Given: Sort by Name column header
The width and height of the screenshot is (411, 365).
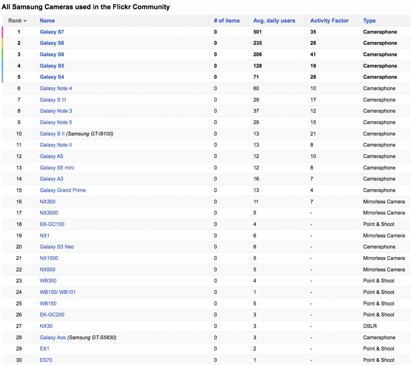Looking at the screenshot, I should (x=47, y=21).
